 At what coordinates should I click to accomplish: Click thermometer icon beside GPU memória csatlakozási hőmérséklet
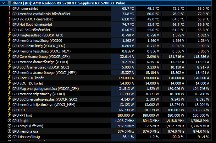[x=9, y=14]
